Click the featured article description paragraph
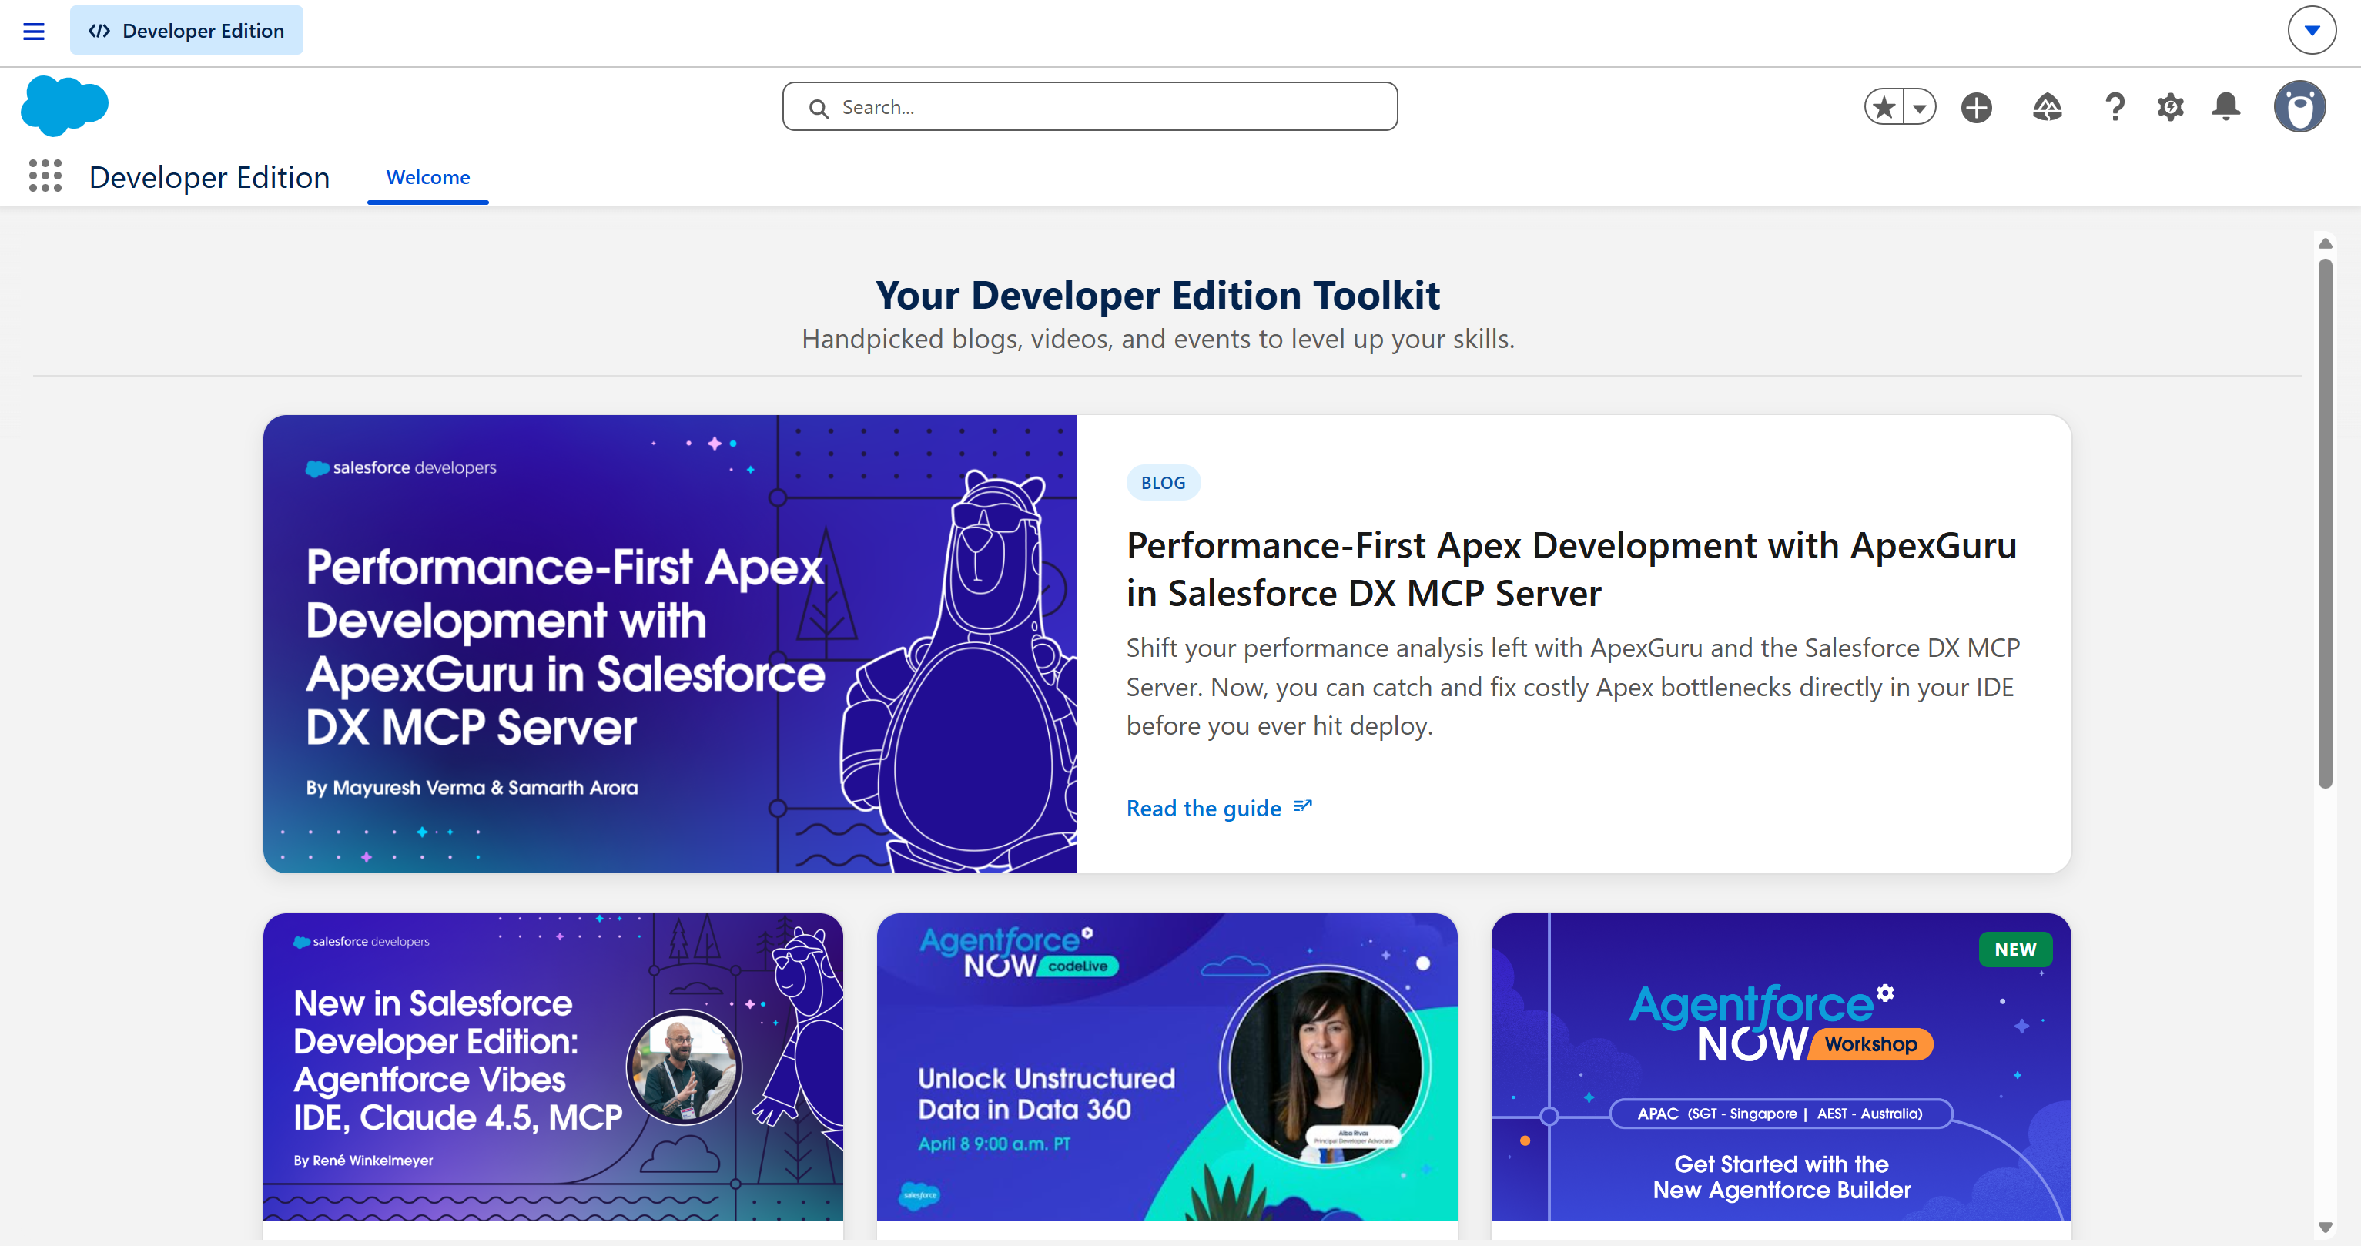Screen dimensions: 2361x1246 (x=1572, y=687)
